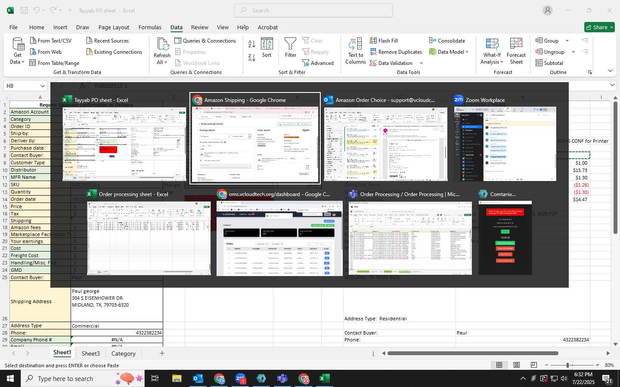The height and width of the screenshot is (387, 620).
Task: Click Subtotal in Outline group
Action: pyautogui.click(x=549, y=63)
